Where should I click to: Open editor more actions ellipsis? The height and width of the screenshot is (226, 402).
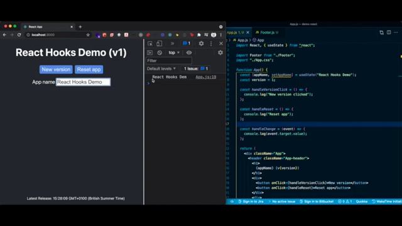click(x=396, y=32)
